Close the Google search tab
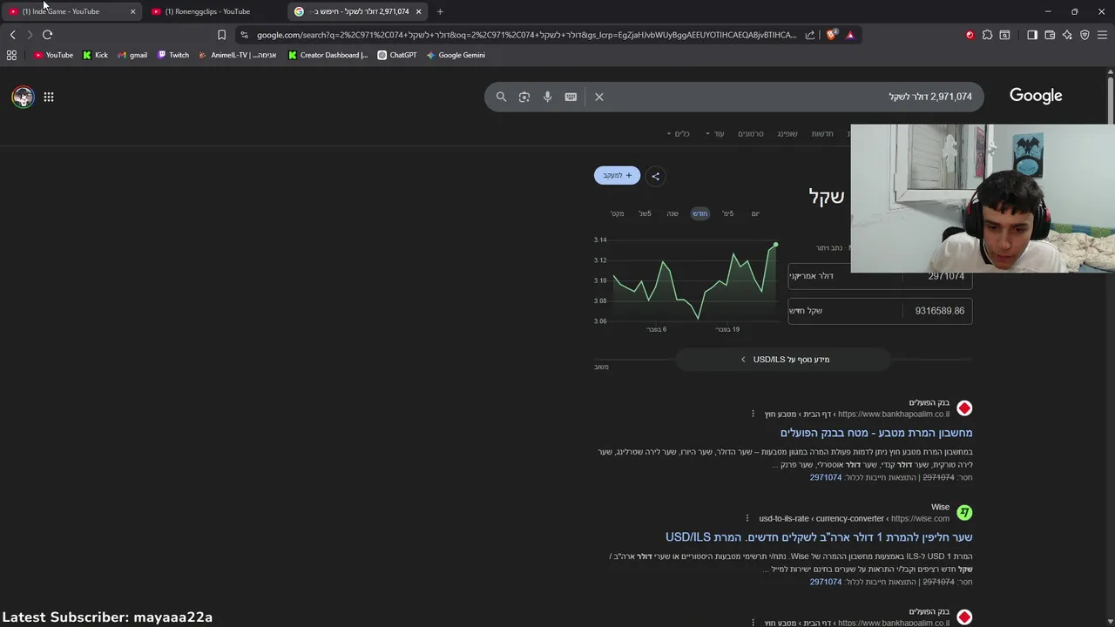The height and width of the screenshot is (627, 1115). point(419,11)
